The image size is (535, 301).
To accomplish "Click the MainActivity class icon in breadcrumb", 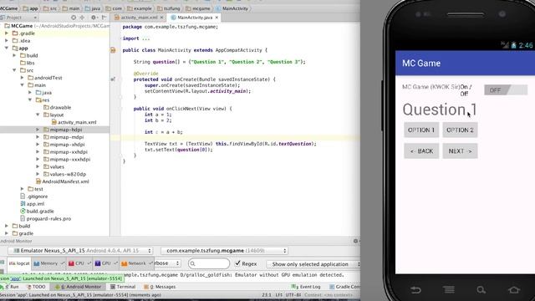I will coord(218,8).
